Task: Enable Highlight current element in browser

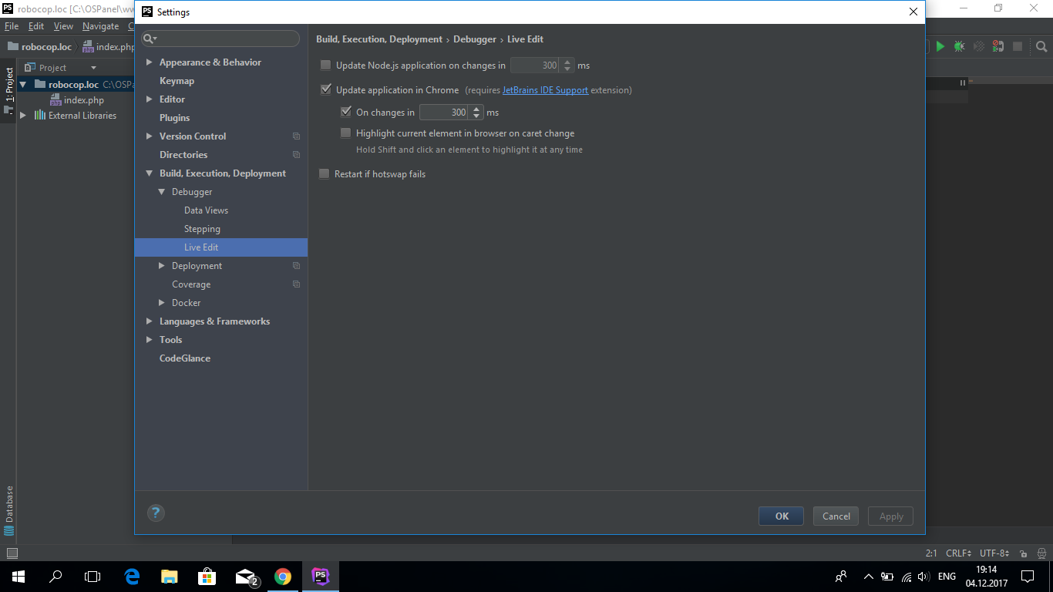Action: (x=345, y=133)
